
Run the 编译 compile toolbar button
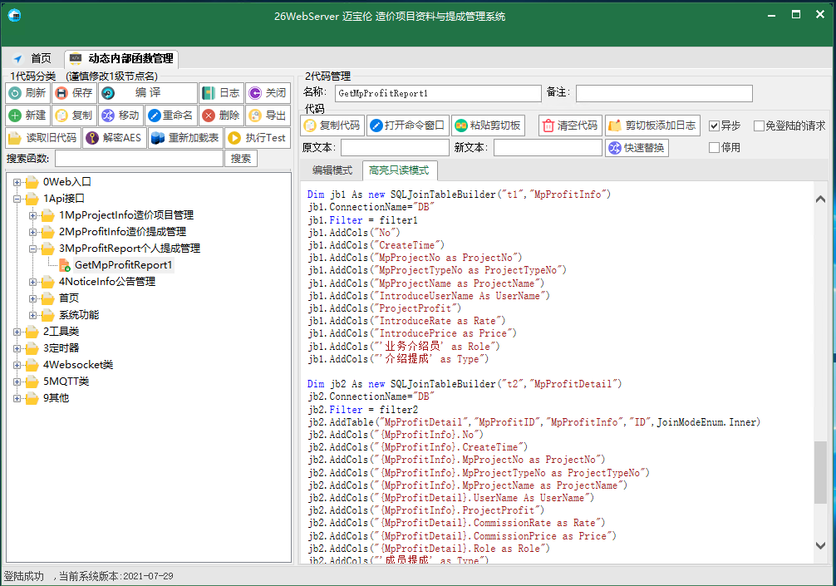tap(148, 93)
